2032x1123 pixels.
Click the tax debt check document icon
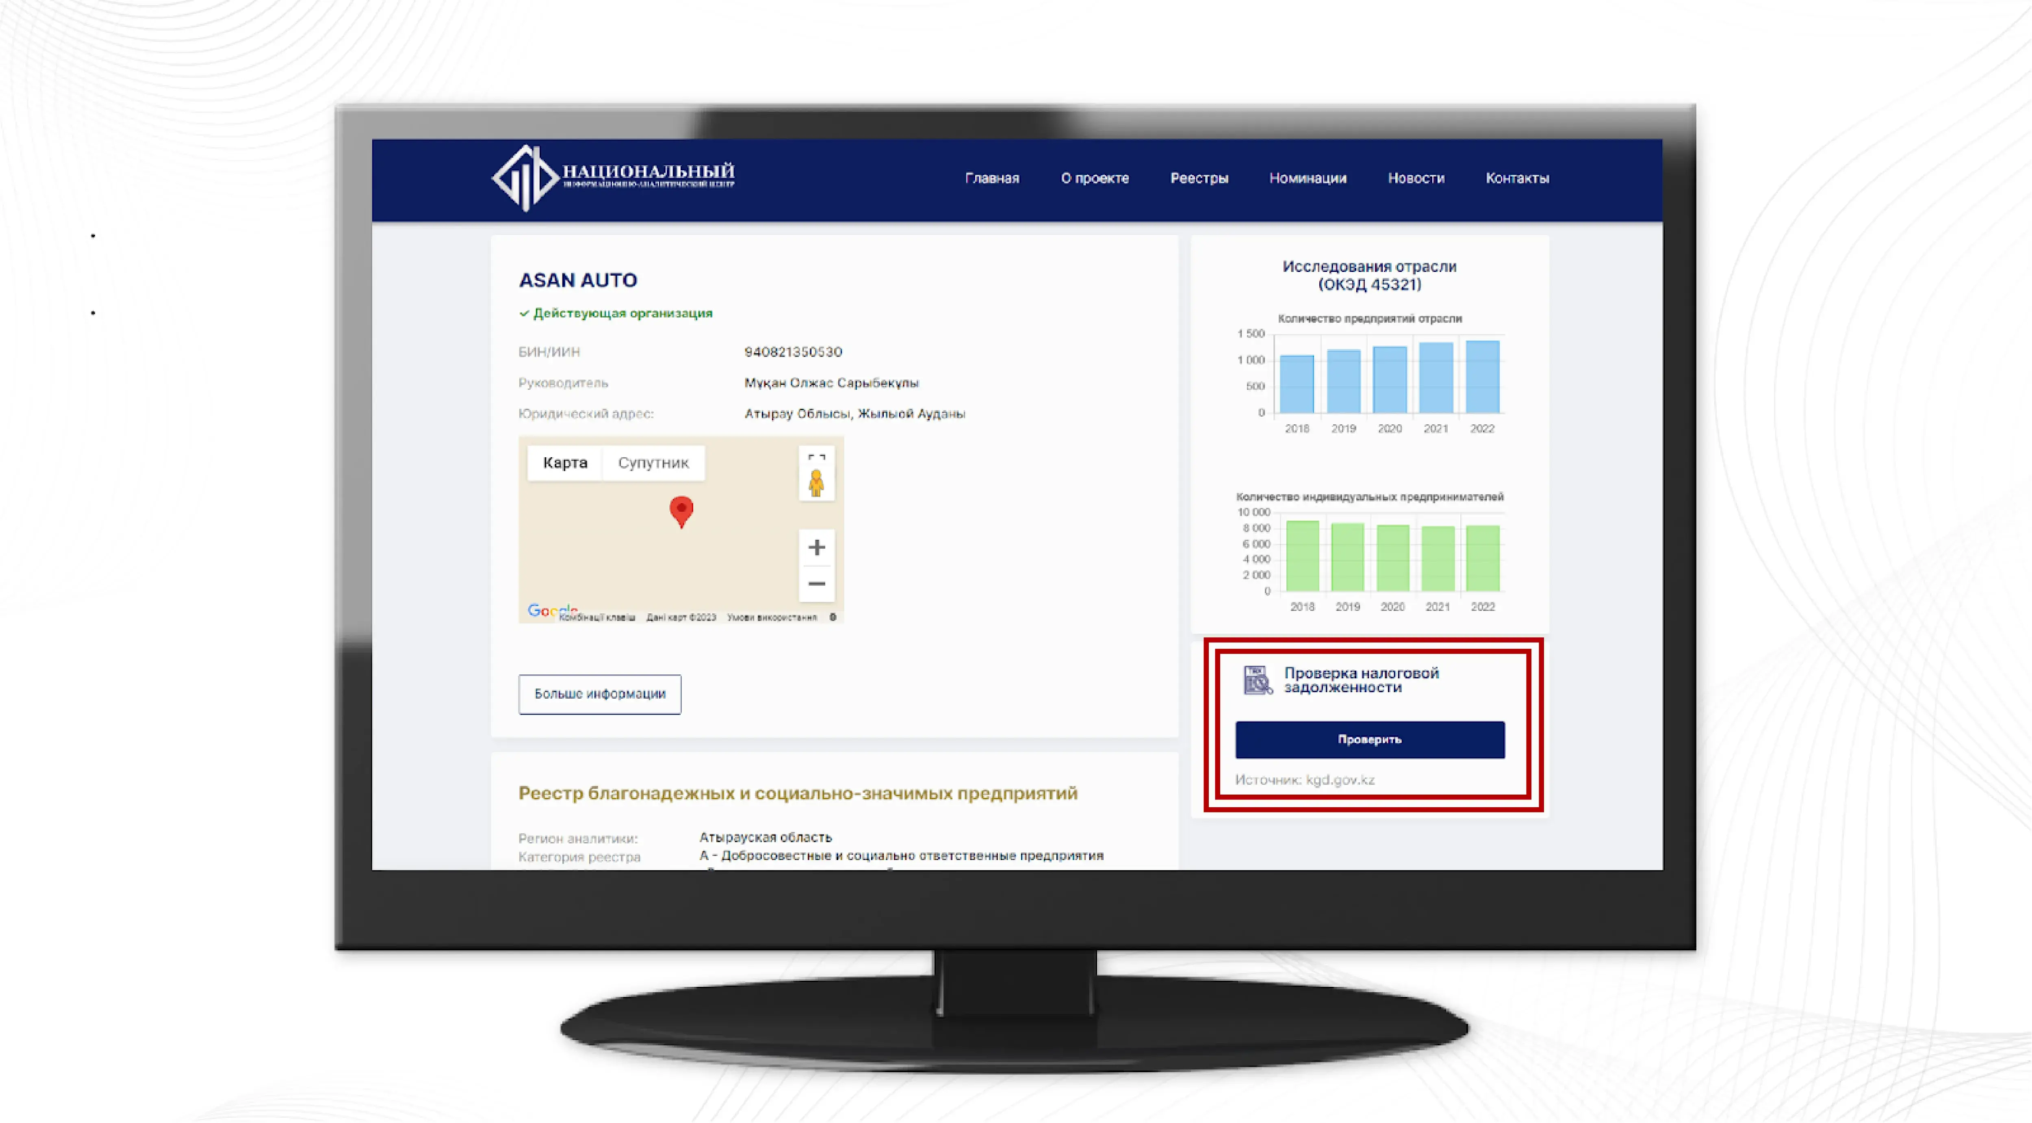pos(1258,680)
